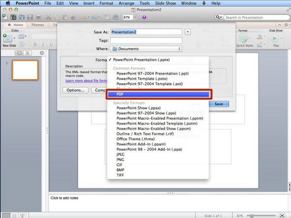Viewport: 291px width, 218px height.
Task: Click the fit slide to window icon
Action: click(282, 216)
